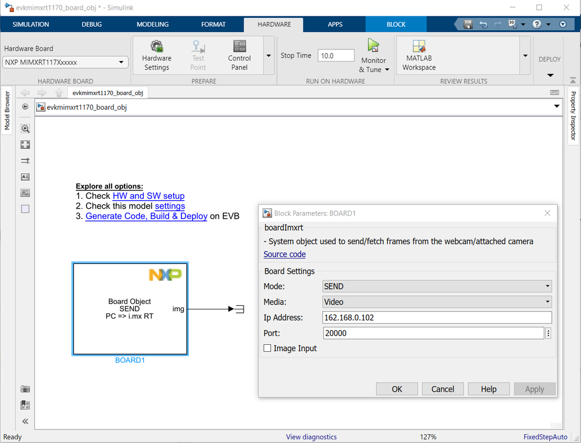Image resolution: width=581 pixels, height=443 pixels.
Task: Click the Control Panel icon under PREPARE
Action: (x=239, y=54)
